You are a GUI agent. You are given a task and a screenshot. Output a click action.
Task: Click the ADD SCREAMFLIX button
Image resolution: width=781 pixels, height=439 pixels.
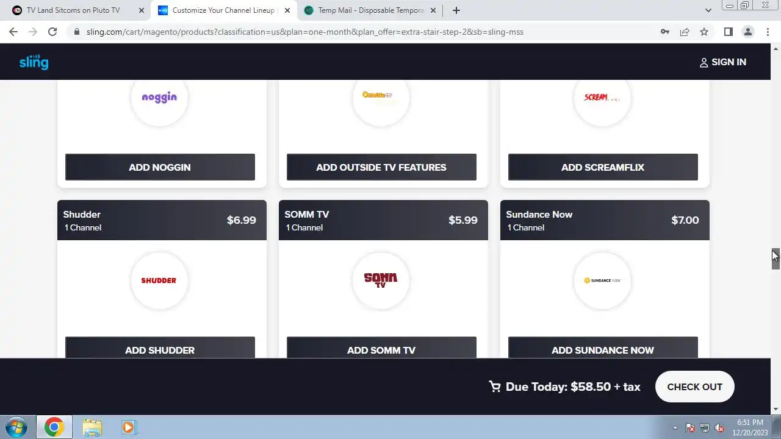click(x=603, y=167)
